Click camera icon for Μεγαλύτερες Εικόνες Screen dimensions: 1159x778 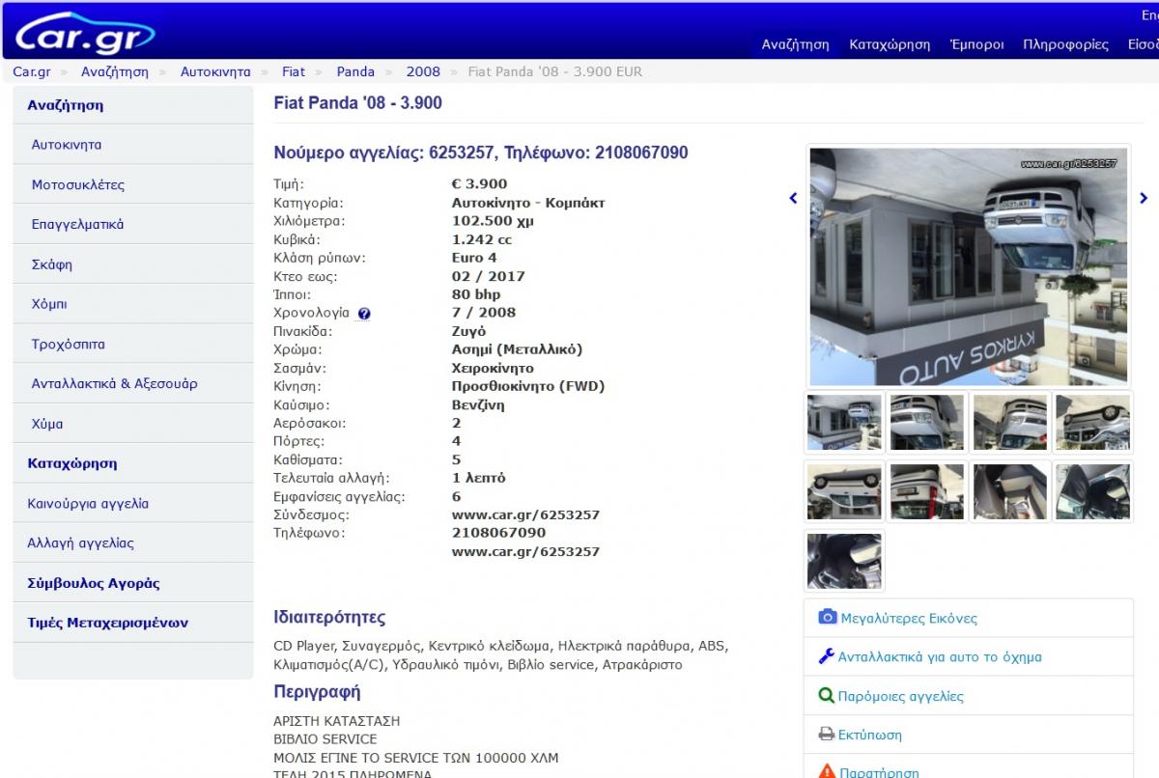coord(827,617)
